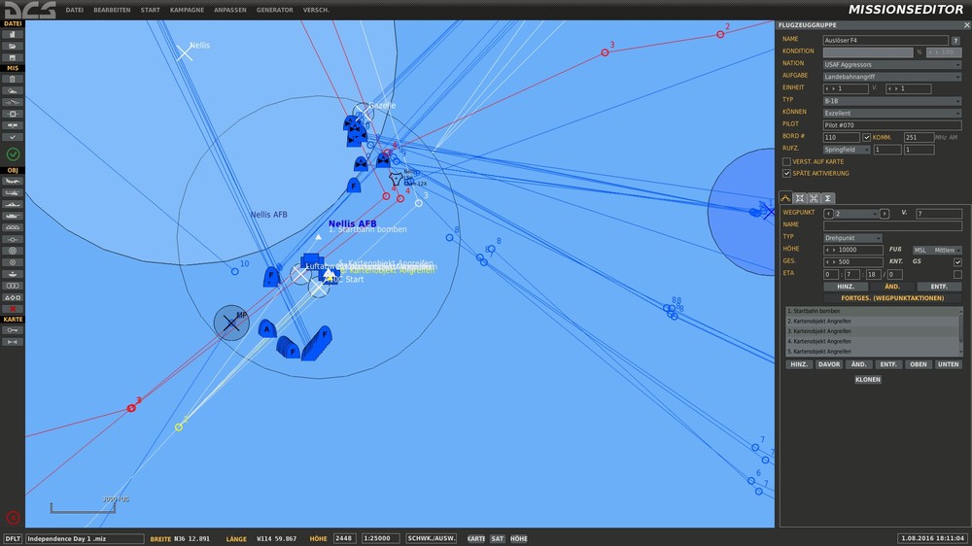This screenshot has width=972, height=546.
Task: Open WEGPUNKT number dropdown
Action: click(x=856, y=214)
